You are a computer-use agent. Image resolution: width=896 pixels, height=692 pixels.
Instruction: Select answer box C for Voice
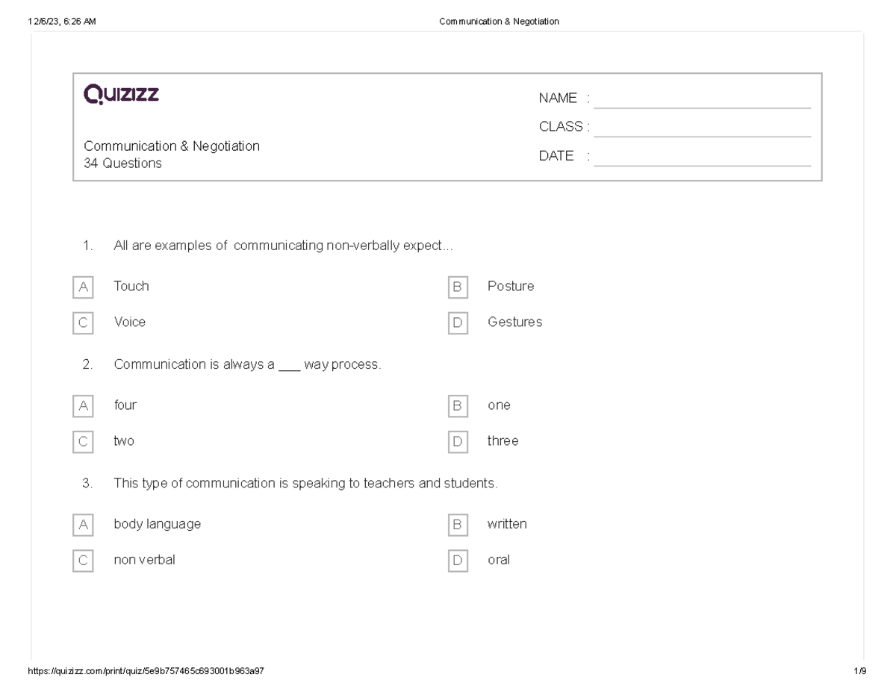coord(84,323)
